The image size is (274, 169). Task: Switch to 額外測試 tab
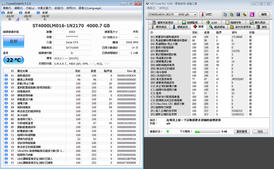[258, 22]
